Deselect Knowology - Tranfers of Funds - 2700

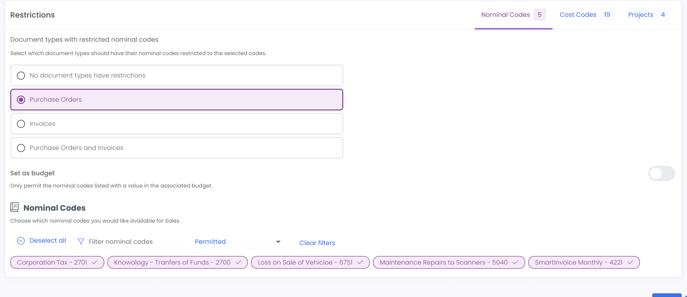[177, 262]
